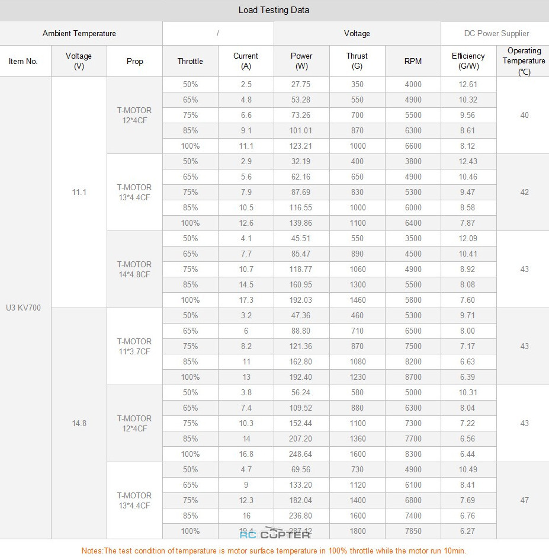The width and height of the screenshot is (549, 560).
Task: Click power value '248.64'
Action: tap(300, 454)
